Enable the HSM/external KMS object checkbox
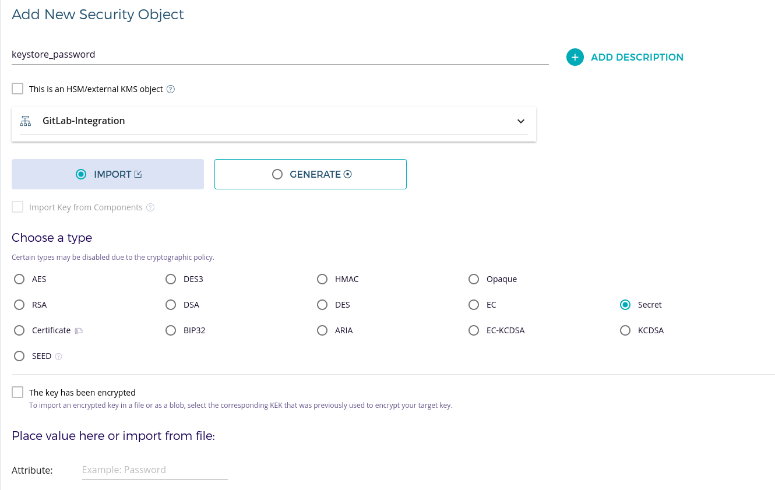Viewport: 775px width, 490px height. [x=17, y=89]
